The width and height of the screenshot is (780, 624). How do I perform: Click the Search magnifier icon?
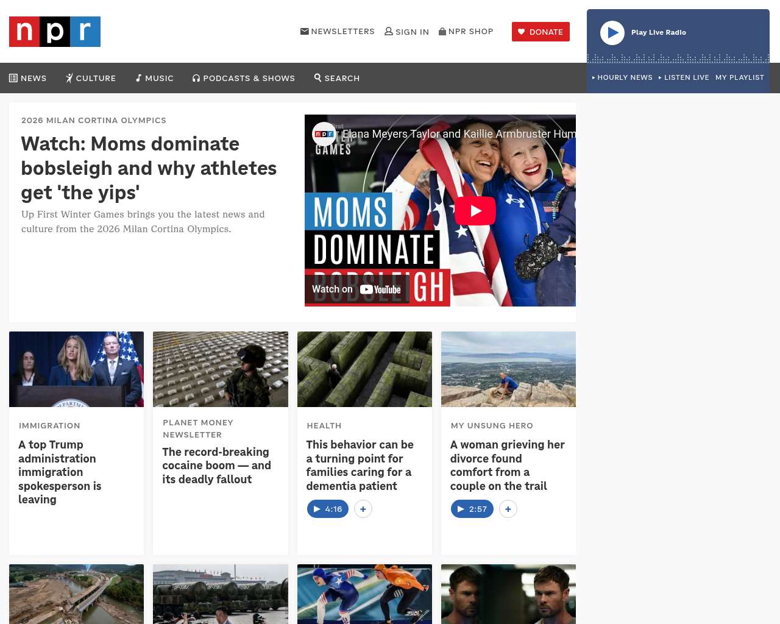pyautogui.click(x=318, y=77)
